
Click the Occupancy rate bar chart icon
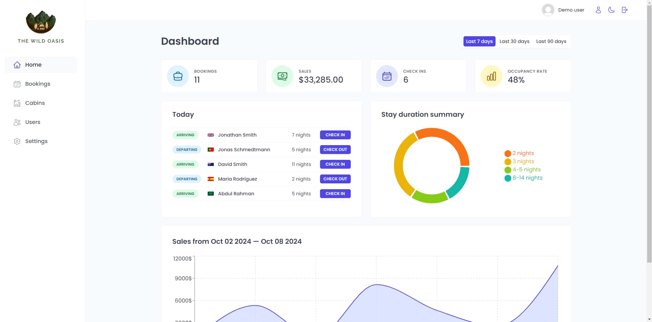coord(491,76)
